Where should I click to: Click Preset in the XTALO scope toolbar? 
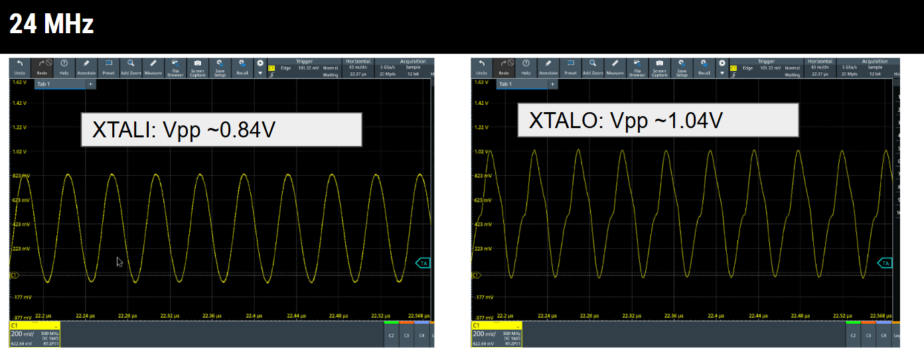571,67
